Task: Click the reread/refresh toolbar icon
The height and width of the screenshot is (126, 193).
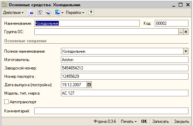Action: (40, 13)
